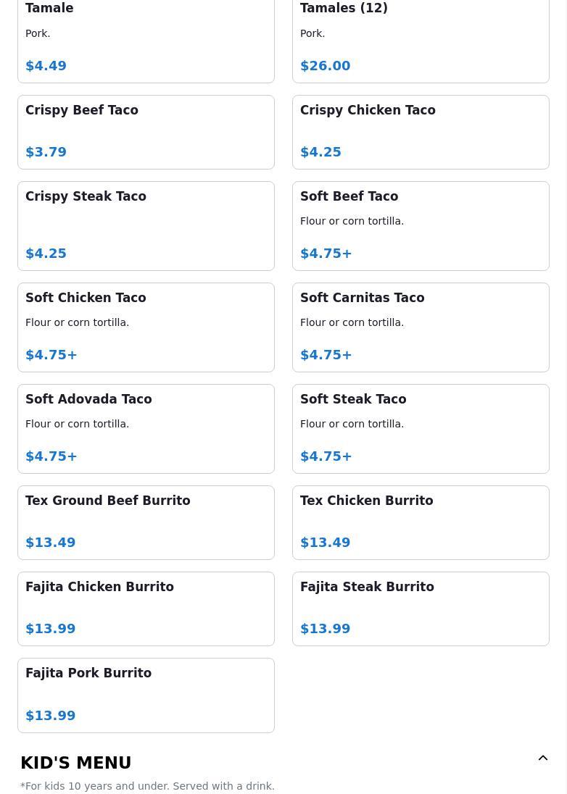Image resolution: width=567 pixels, height=794 pixels.
Task: Open the Tex Ground Beef Burrito card
Action: pos(146,522)
